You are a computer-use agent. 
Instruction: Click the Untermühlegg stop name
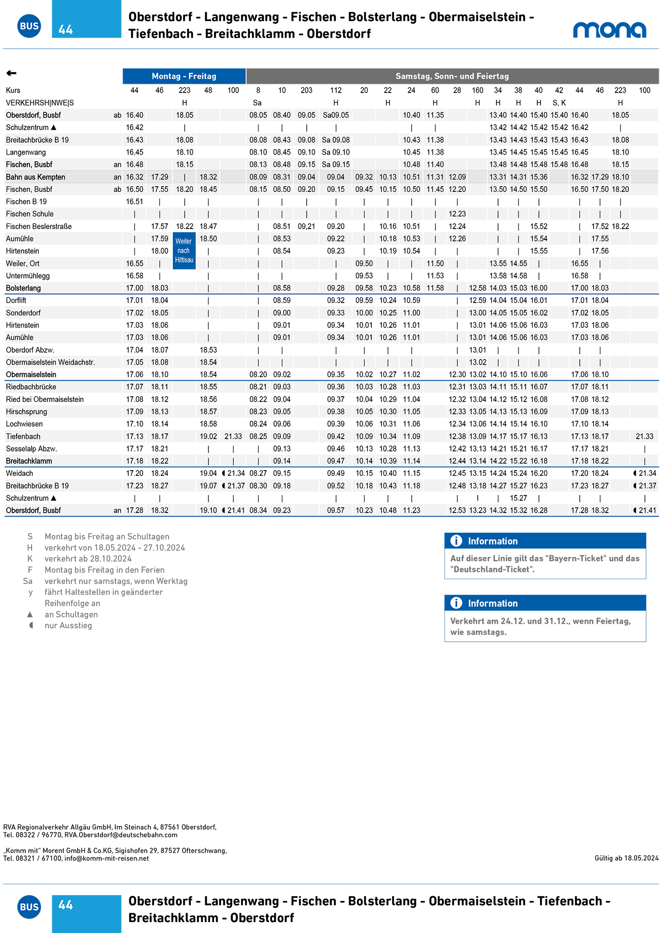[x=28, y=276]
